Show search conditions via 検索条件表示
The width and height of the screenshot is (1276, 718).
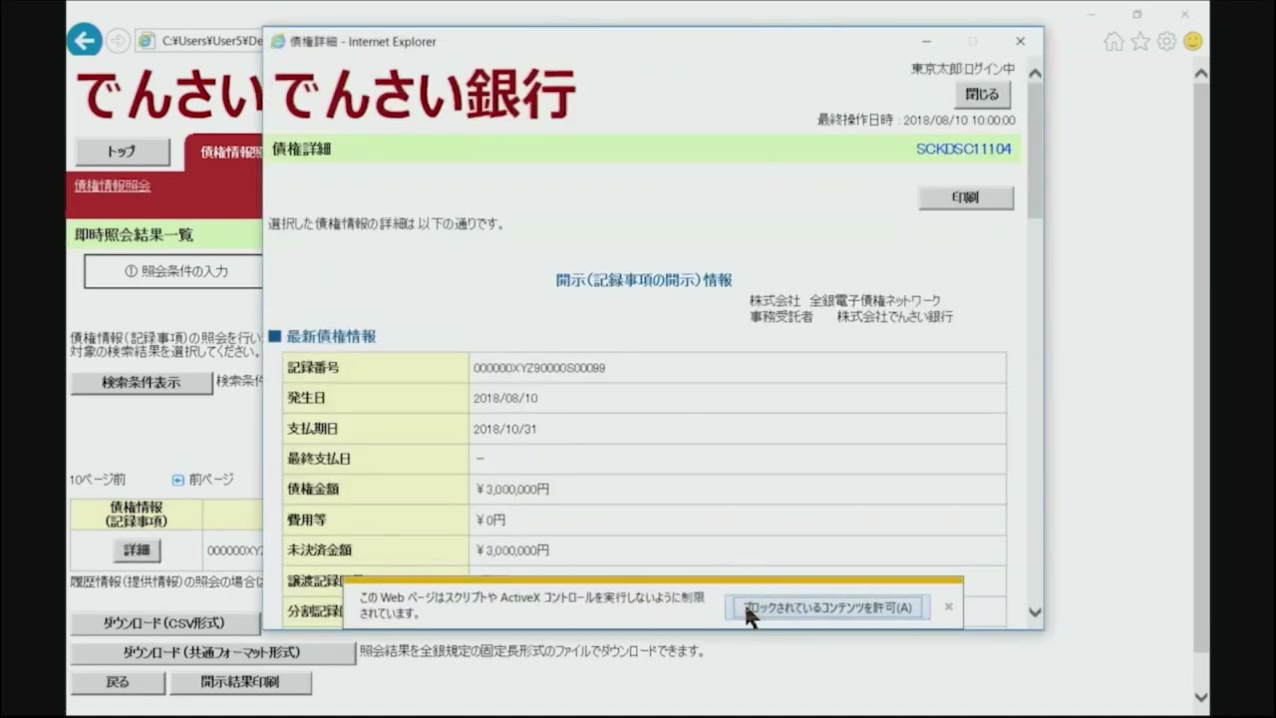(141, 383)
